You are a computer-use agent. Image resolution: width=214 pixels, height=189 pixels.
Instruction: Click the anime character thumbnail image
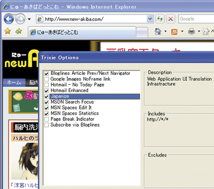tap(25, 161)
